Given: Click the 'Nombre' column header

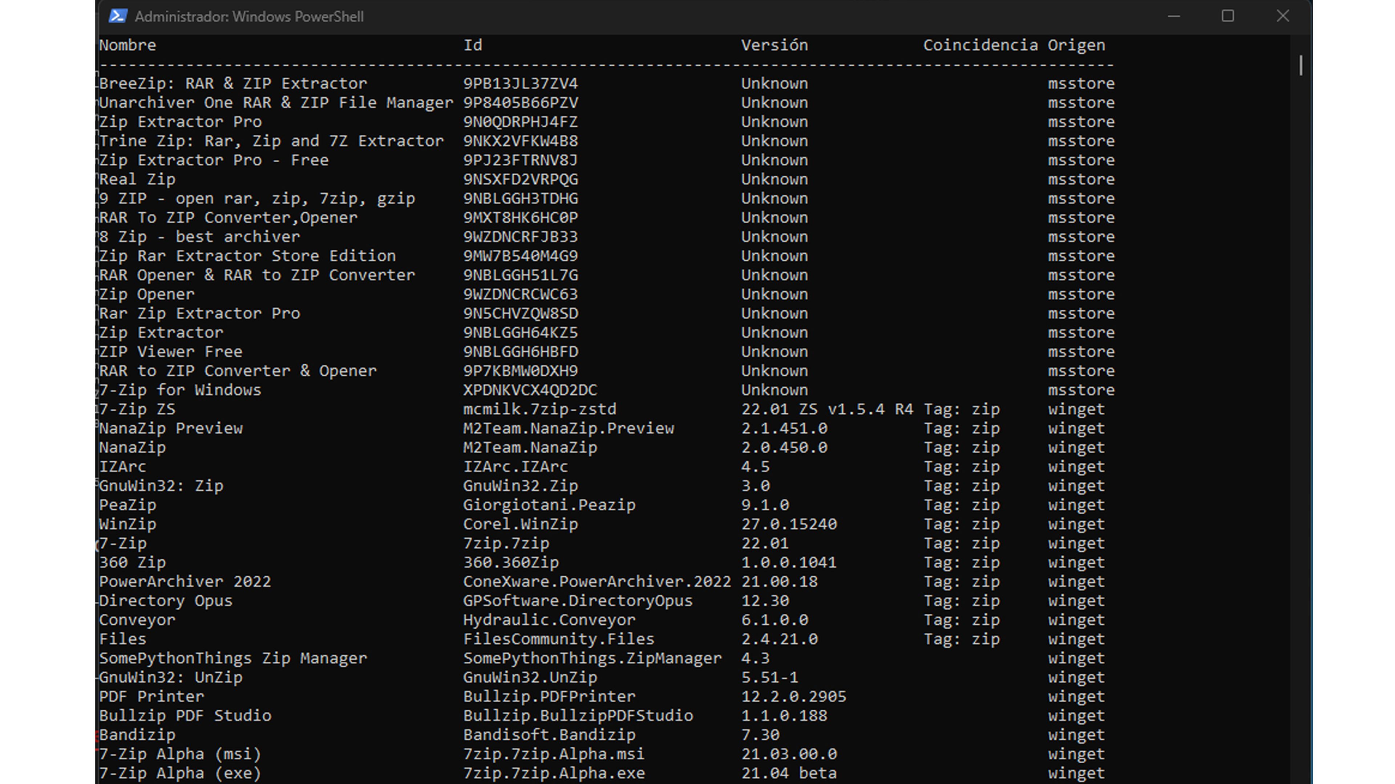Looking at the screenshot, I should click(x=127, y=45).
